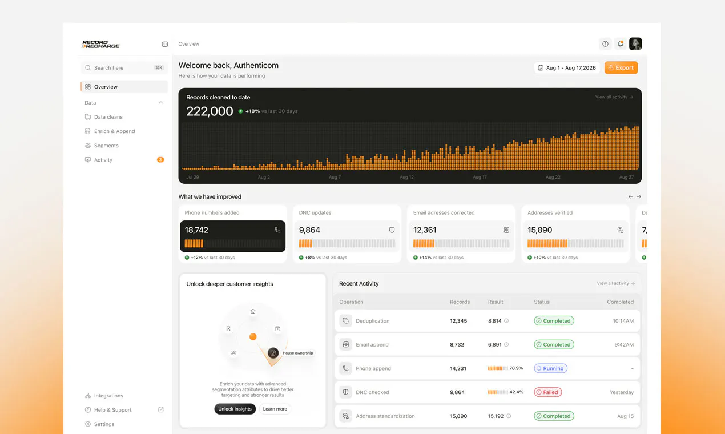Click the icon on Email adresses corrected card
Viewport: 725px width, 434px height.
506,230
